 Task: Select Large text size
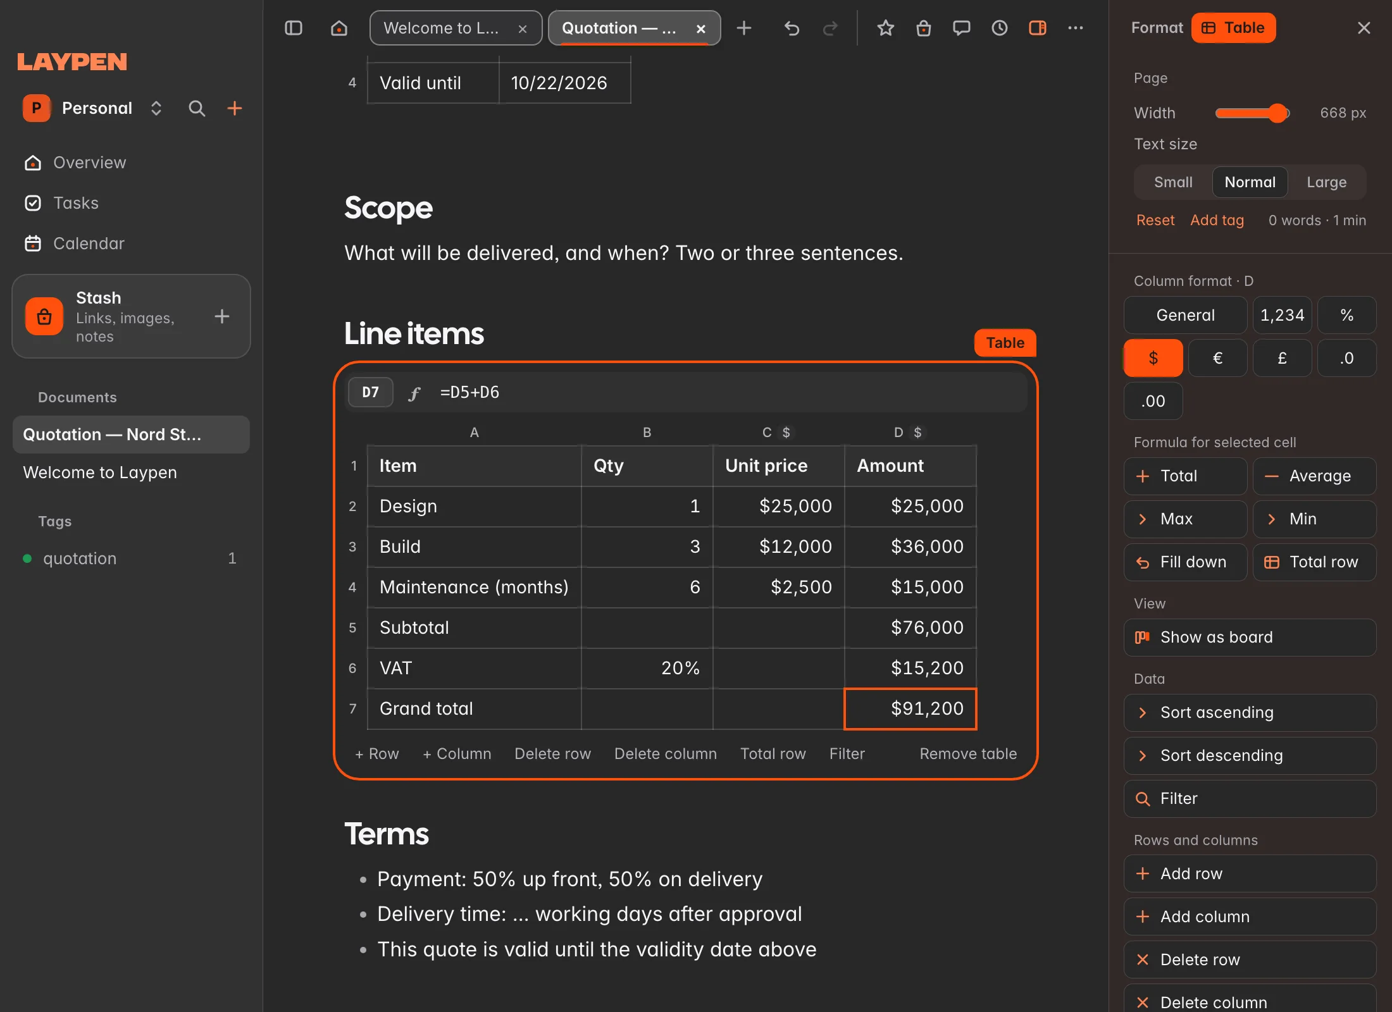(1327, 182)
